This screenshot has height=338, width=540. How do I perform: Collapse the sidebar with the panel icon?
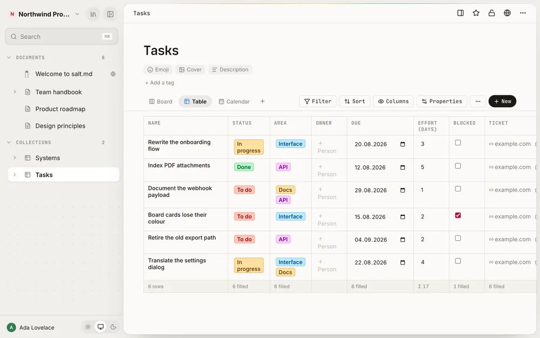click(110, 14)
